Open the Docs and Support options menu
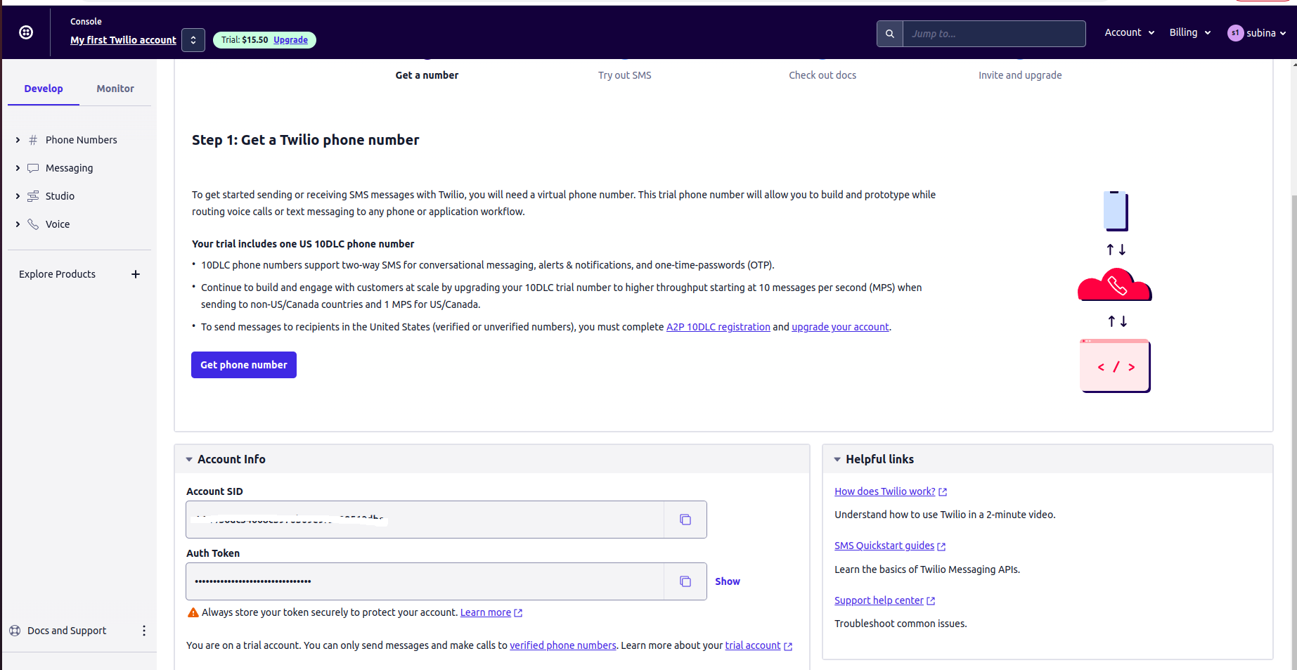Screen dimensions: 1297x670 click(144, 631)
